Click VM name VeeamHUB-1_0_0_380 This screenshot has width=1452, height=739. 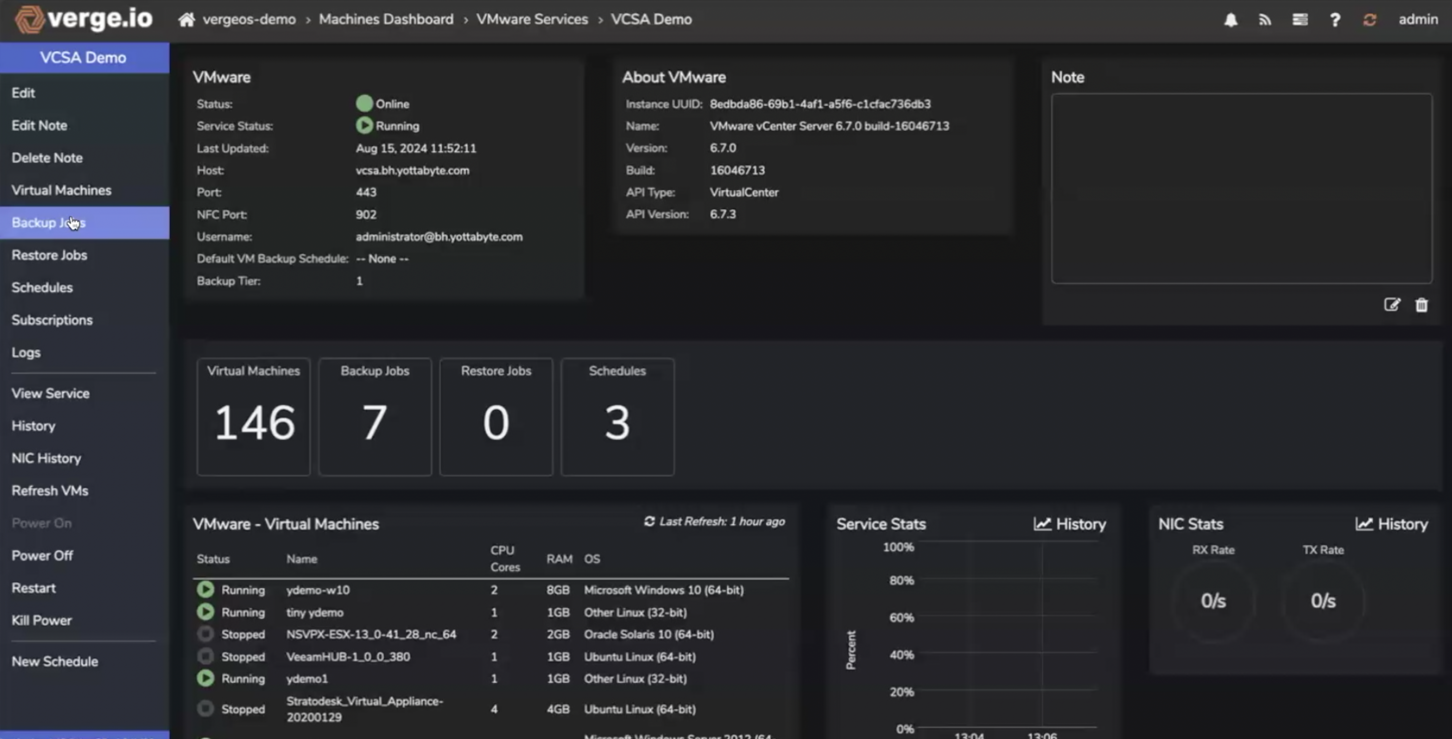(x=348, y=656)
